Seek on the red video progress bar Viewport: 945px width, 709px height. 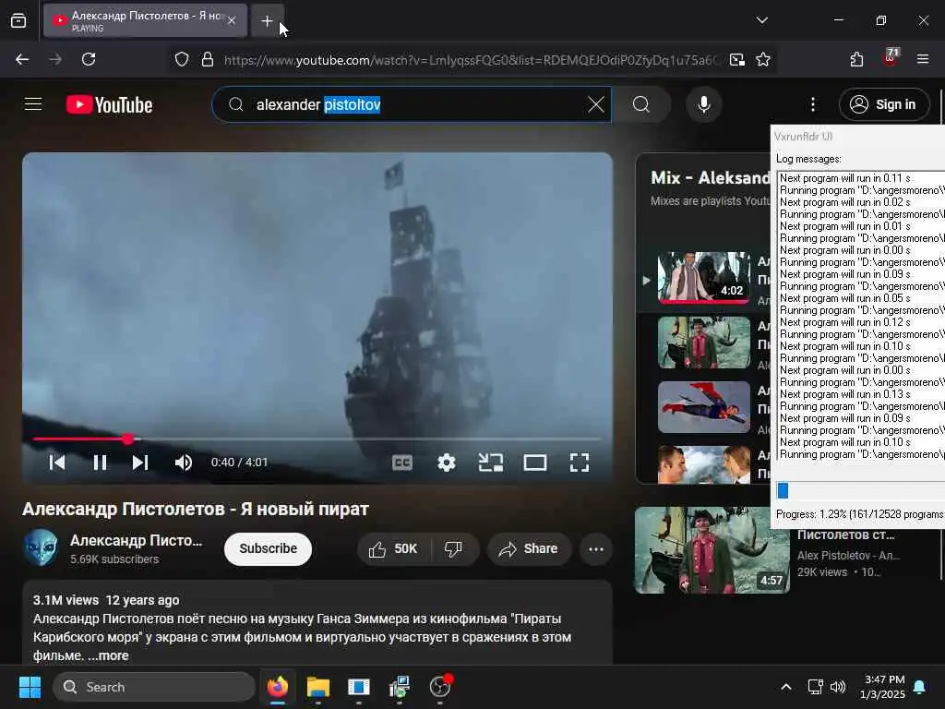(317, 439)
